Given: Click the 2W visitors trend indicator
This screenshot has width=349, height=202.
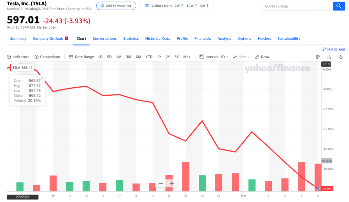Looking at the screenshot, I should click(179, 6).
